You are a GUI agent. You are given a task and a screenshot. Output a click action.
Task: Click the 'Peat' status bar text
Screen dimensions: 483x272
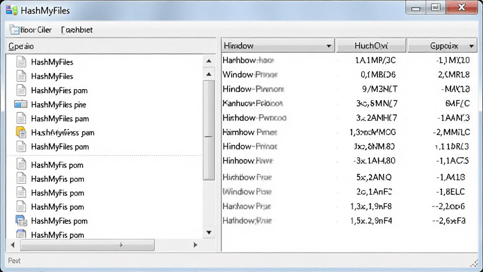[14, 261]
